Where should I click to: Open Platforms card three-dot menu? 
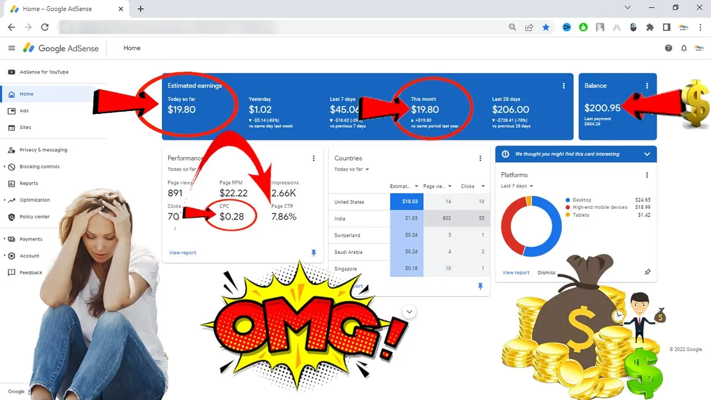647,175
